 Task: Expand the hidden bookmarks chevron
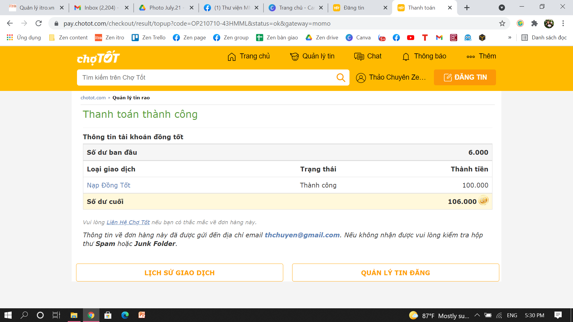[510, 38]
